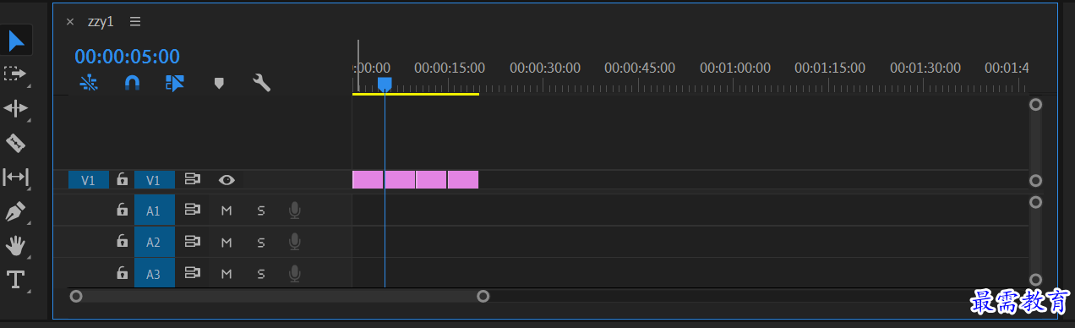Toggle lock on track A3

123,273
